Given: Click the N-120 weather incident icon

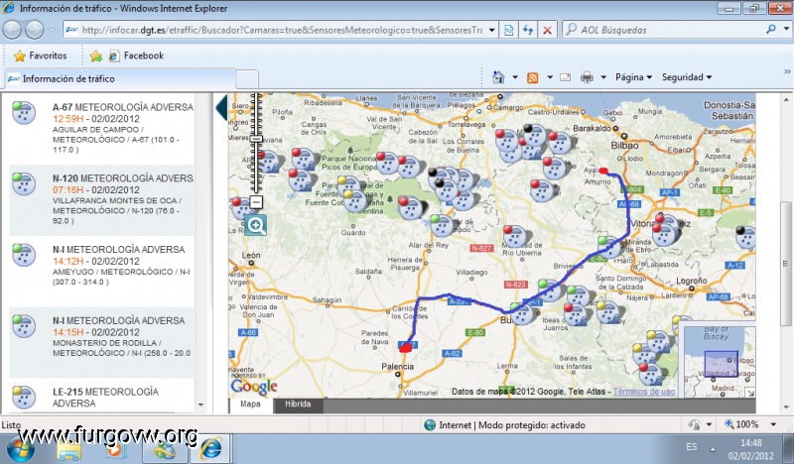Looking at the screenshot, I should tap(24, 183).
